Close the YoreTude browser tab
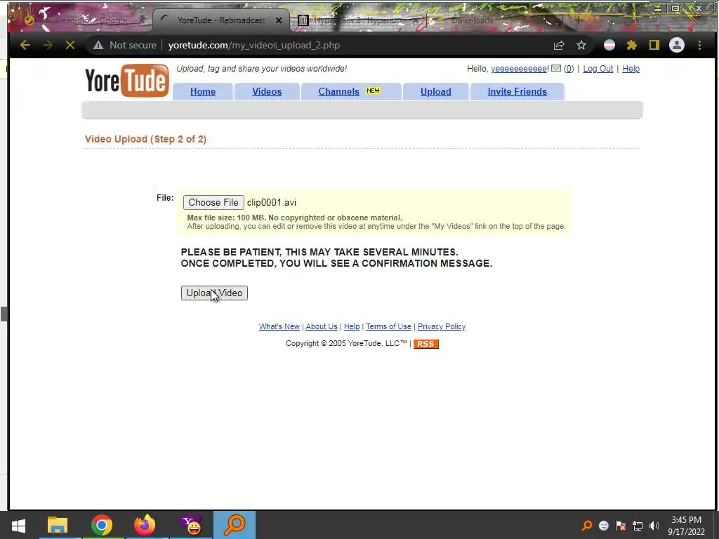Viewport: 719px width, 539px height. [278, 20]
